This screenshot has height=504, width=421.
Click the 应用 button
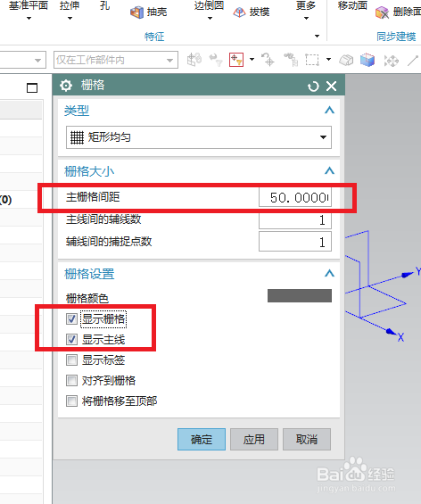(x=254, y=439)
